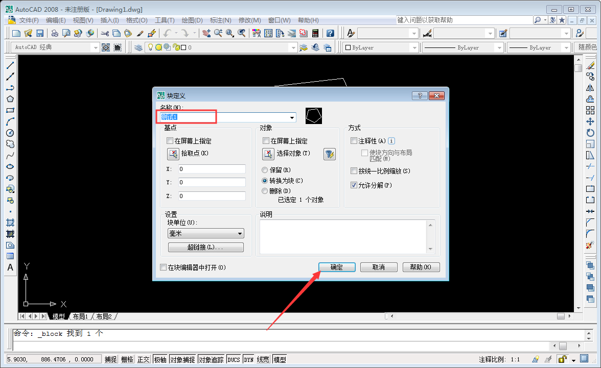This screenshot has width=601, height=368.
Task: Enable 注释性 checkbox in 方式 section
Action: (354, 140)
